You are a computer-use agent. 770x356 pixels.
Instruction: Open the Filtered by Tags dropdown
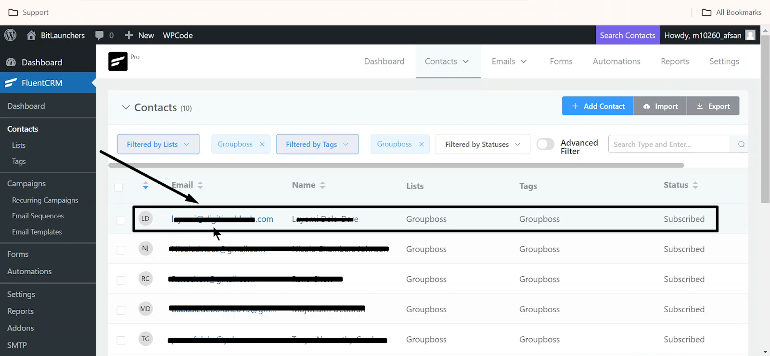[317, 144]
